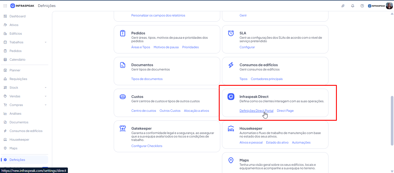Click the Vendas tag sidebar icon

[5, 96]
